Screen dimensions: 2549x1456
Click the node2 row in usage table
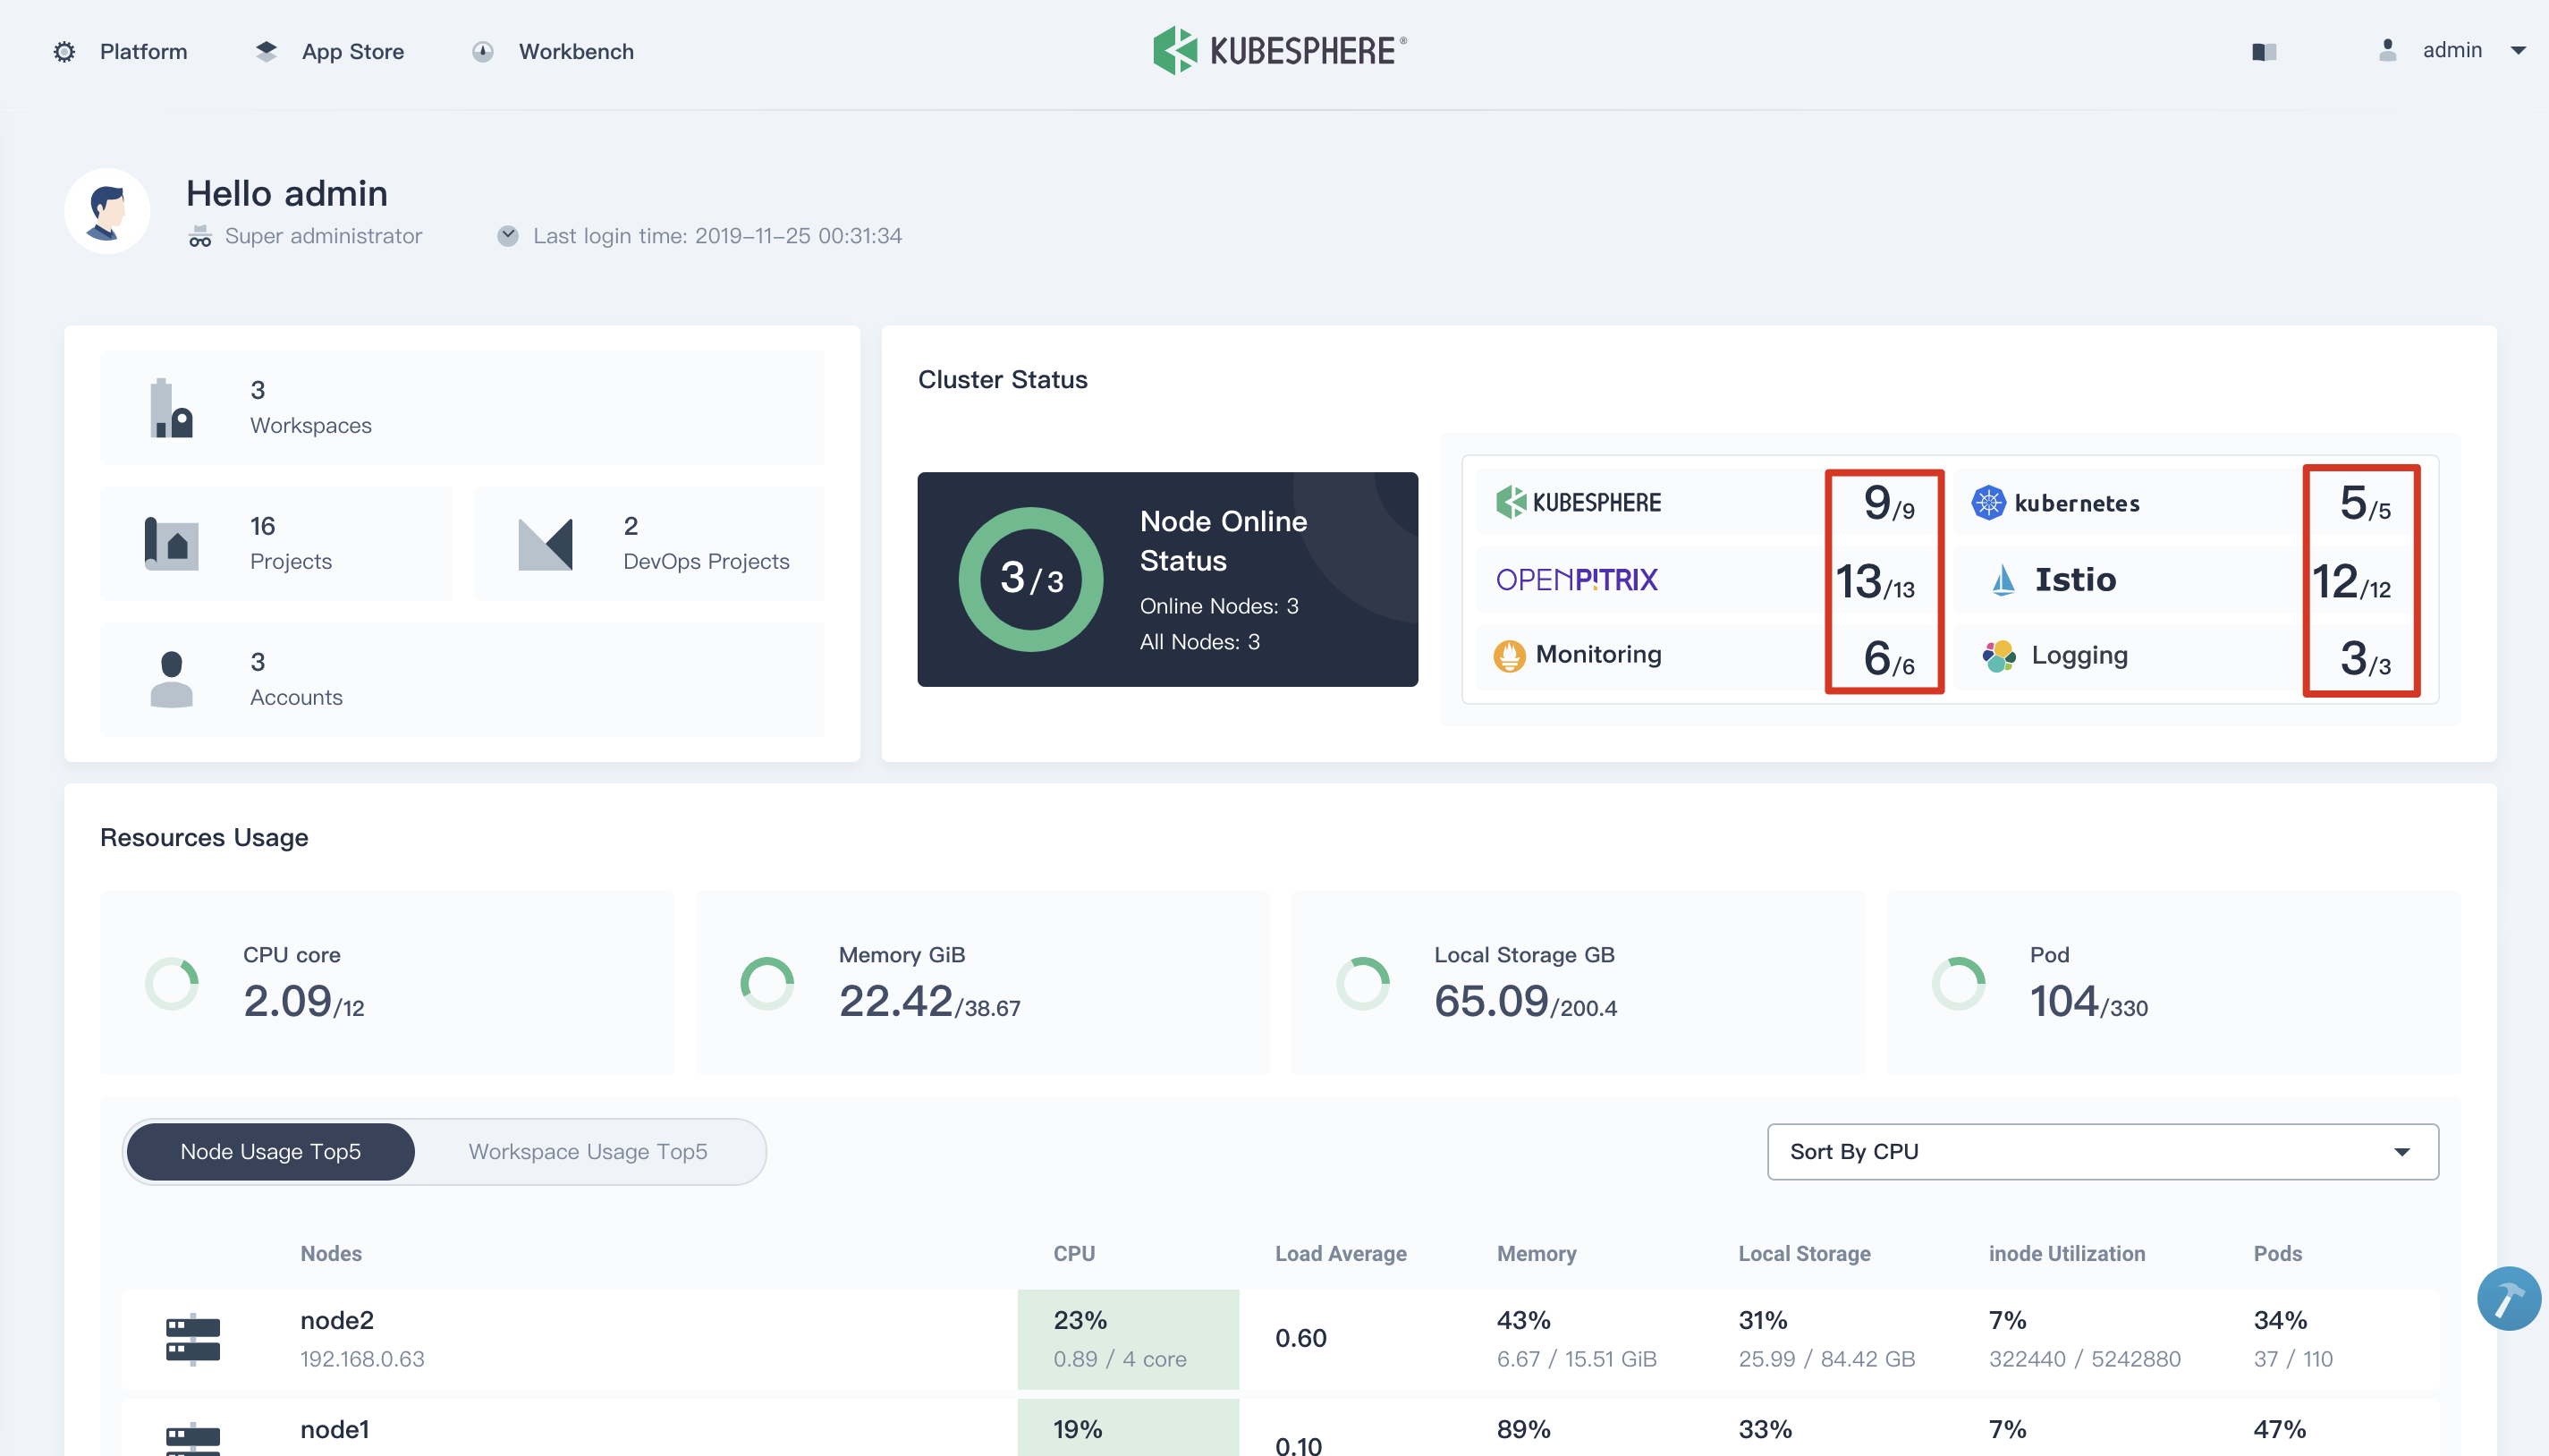[1273, 1337]
